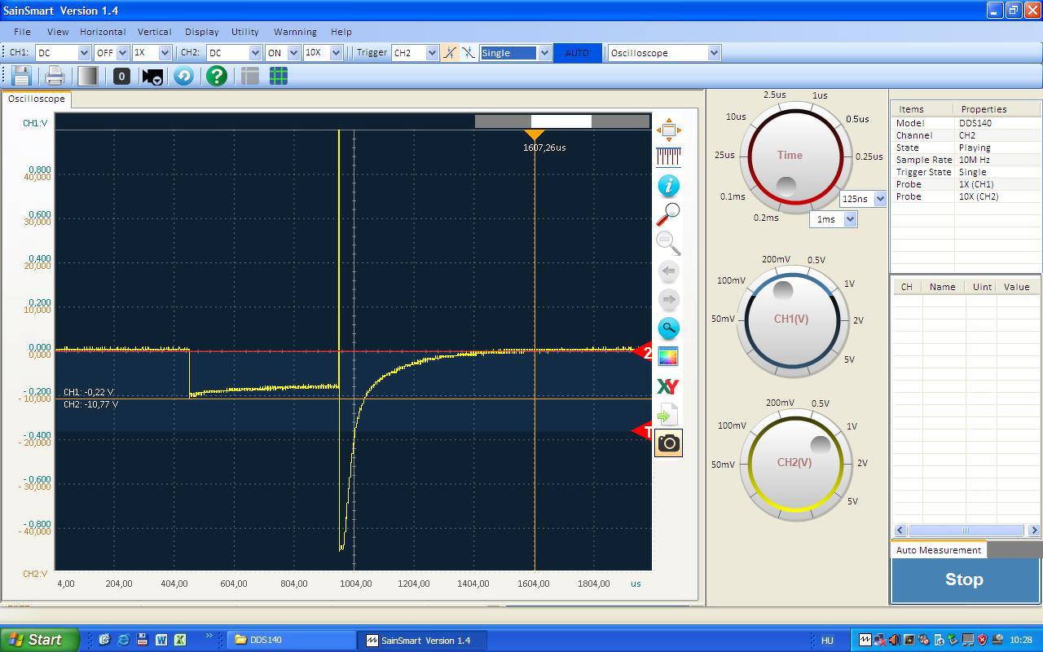Viewport: 1043px width, 652px height.
Task: Take a screenshot with the camera icon
Action: click(x=668, y=443)
